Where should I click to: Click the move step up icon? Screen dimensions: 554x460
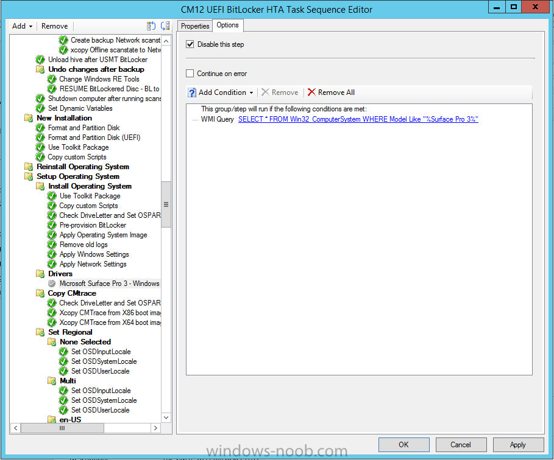click(x=151, y=26)
